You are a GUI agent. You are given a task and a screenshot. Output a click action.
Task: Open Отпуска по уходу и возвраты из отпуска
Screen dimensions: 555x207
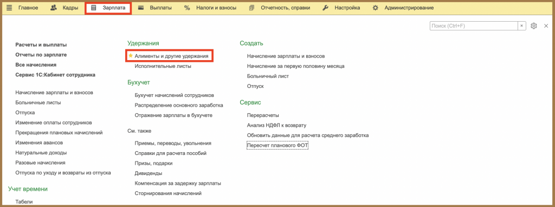tap(63, 173)
